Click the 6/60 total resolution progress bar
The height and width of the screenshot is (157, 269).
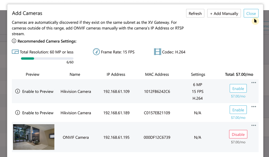coord(47,58)
